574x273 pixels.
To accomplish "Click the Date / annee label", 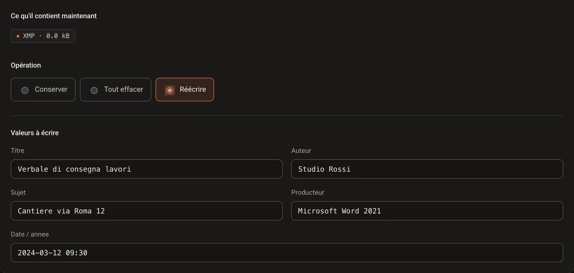I will click(30, 234).
